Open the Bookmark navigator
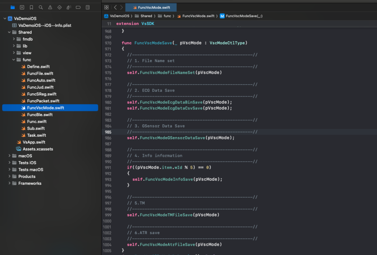 coord(31,7)
